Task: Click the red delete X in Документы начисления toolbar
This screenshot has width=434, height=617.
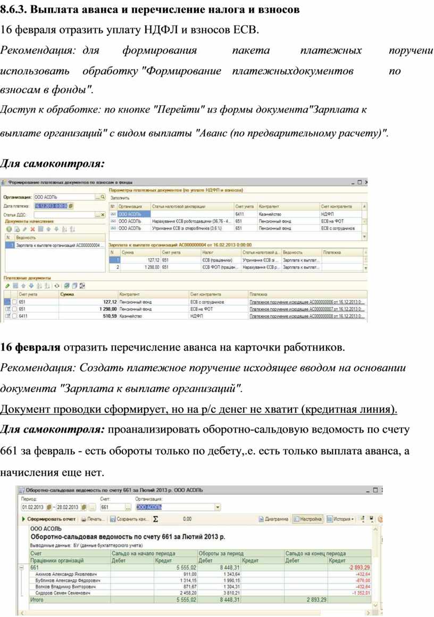Action: coord(32,229)
